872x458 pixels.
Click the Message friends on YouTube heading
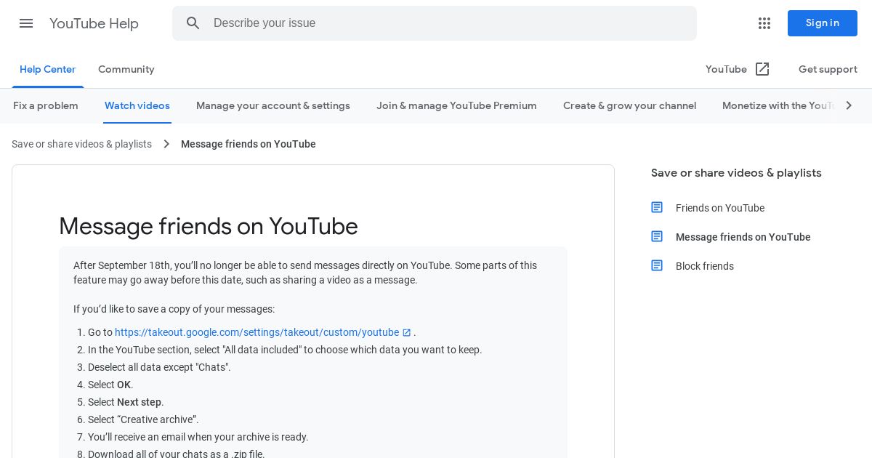(209, 226)
